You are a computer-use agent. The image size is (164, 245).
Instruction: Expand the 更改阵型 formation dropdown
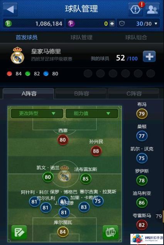click(37, 113)
